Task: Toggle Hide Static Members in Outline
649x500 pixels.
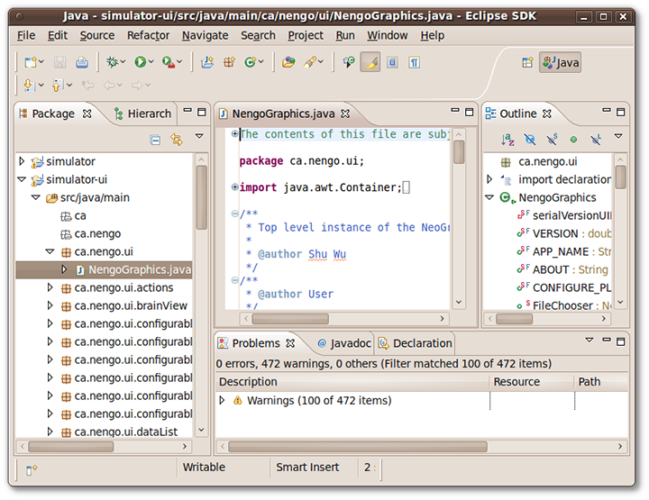Action: [552, 140]
